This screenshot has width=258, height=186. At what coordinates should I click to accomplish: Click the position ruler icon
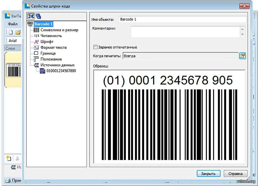[36, 59]
